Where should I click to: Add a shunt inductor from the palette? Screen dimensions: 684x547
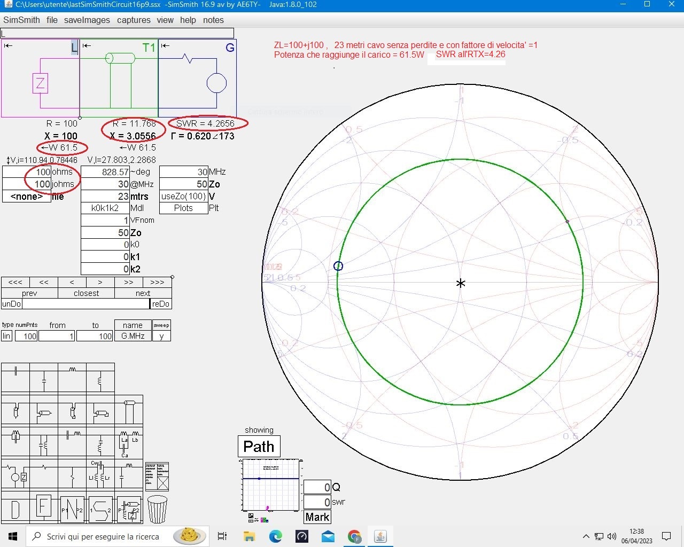[100, 378]
